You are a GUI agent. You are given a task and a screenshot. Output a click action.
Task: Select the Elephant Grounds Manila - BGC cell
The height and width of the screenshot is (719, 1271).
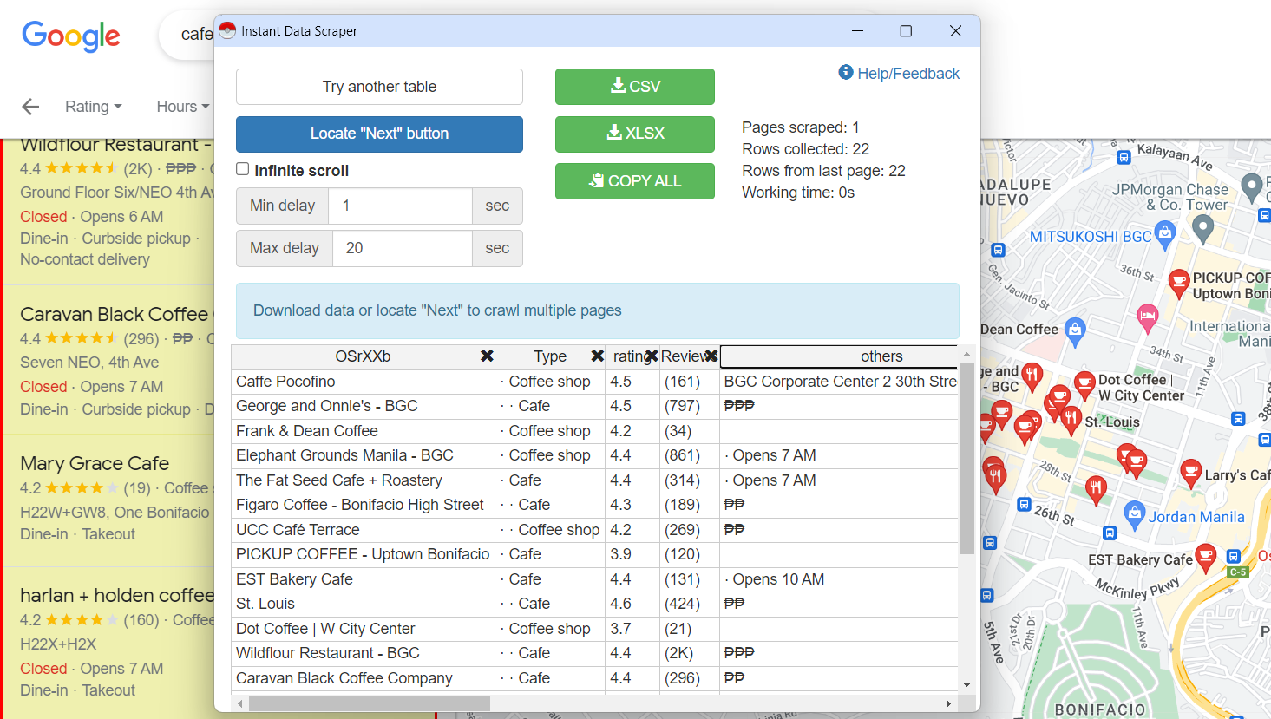(364, 455)
